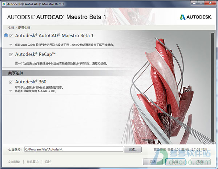Open the 系统要求 link
218x169 pixels.
[33, 162]
